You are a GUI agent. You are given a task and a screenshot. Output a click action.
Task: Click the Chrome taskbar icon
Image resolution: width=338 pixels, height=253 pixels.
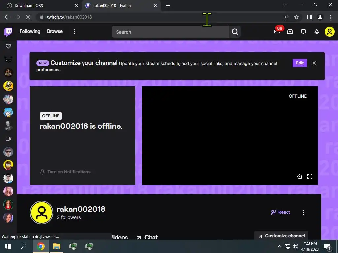(x=41, y=246)
